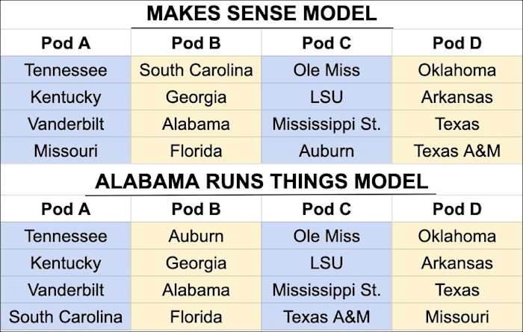Image resolution: width=523 pixels, height=332 pixels.
Task: Select Pod A header in Makes Sense table
Action: coord(66,43)
